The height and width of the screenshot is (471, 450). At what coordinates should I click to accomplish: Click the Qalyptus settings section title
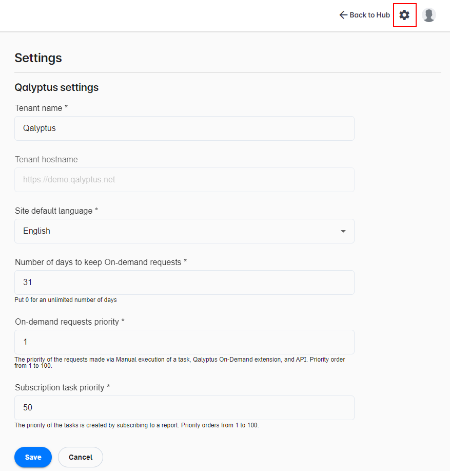(56, 87)
